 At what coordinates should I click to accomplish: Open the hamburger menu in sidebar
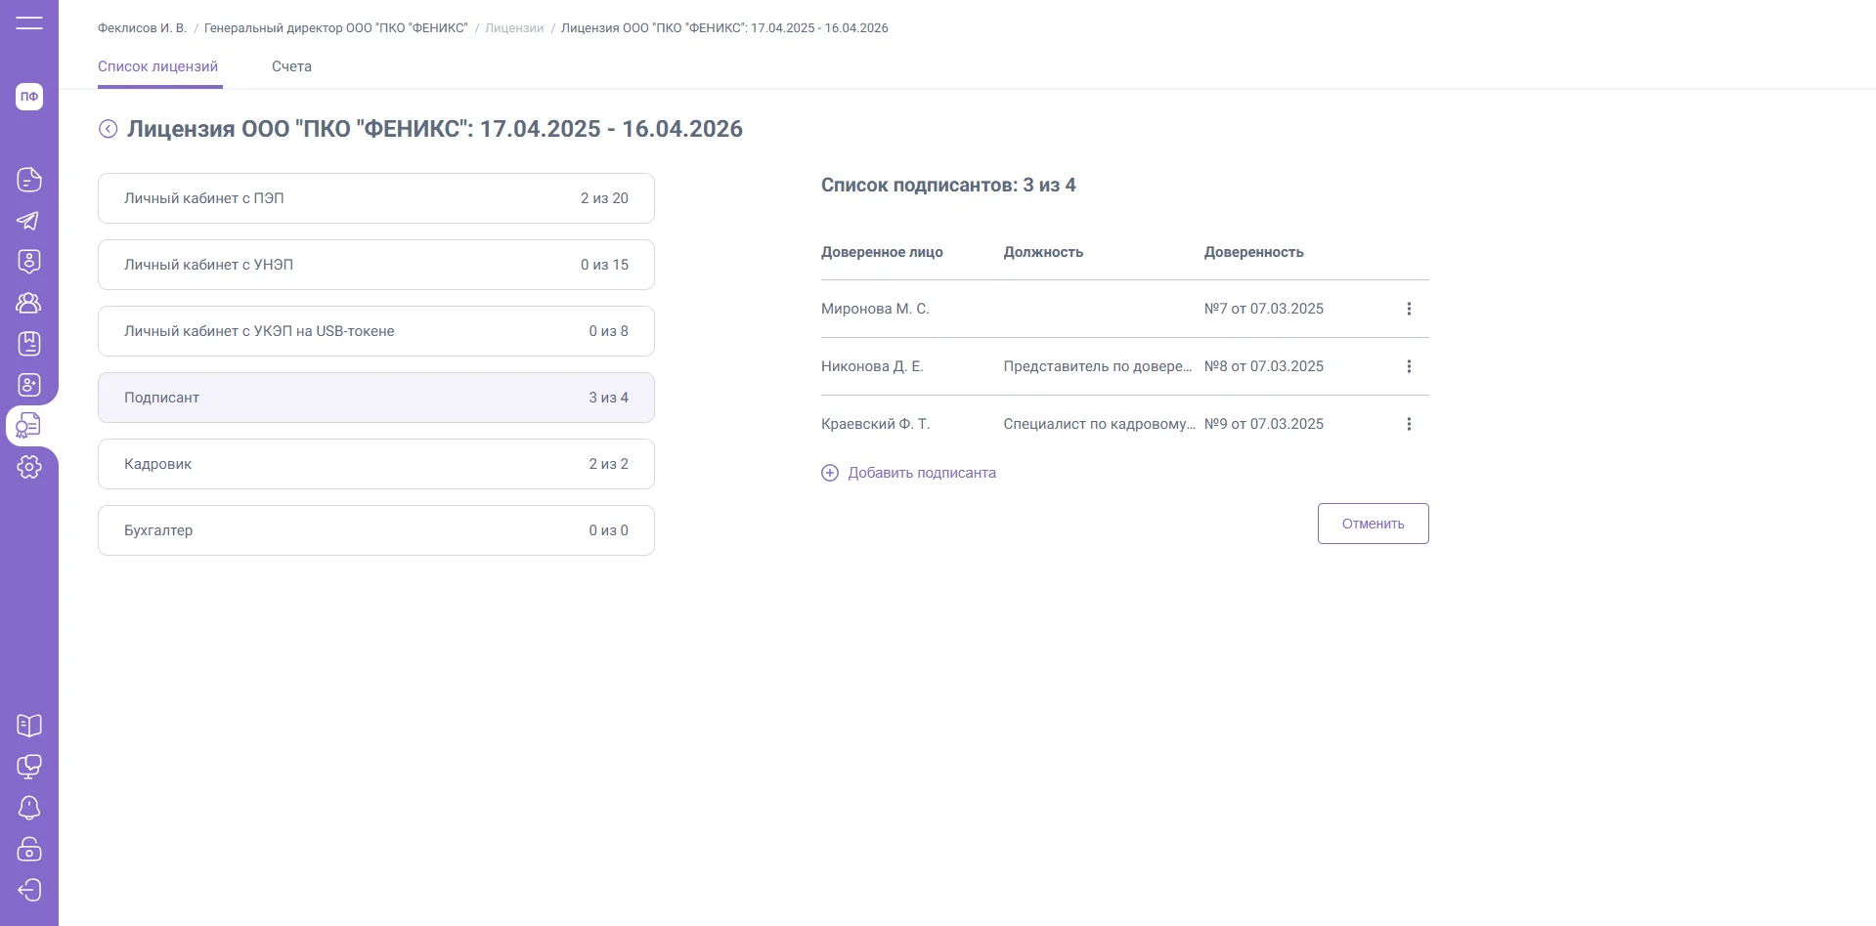point(29,22)
